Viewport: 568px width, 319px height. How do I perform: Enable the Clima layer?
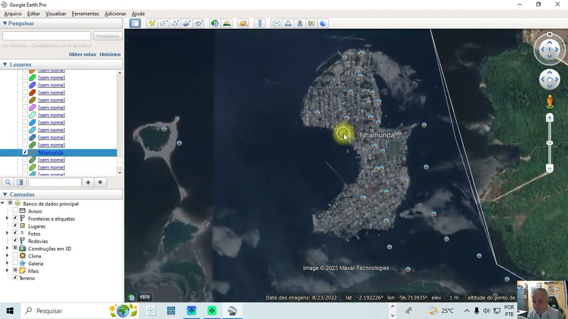pos(15,256)
